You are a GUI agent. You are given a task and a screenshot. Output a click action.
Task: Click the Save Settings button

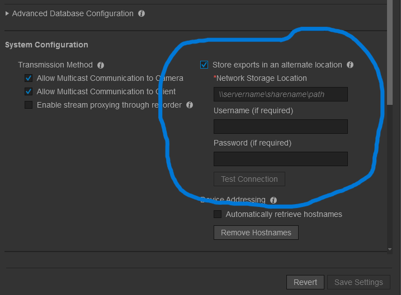pos(358,282)
